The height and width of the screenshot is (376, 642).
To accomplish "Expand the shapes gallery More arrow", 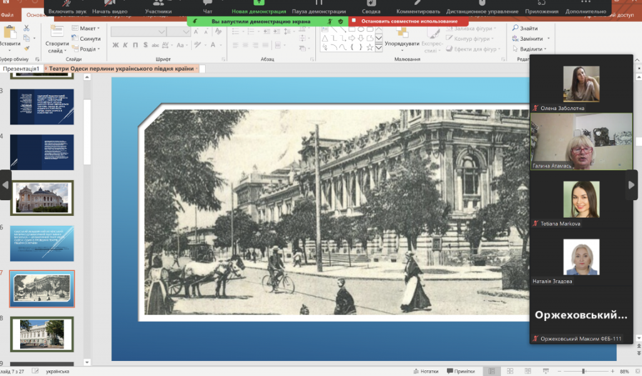I will 379,48.
